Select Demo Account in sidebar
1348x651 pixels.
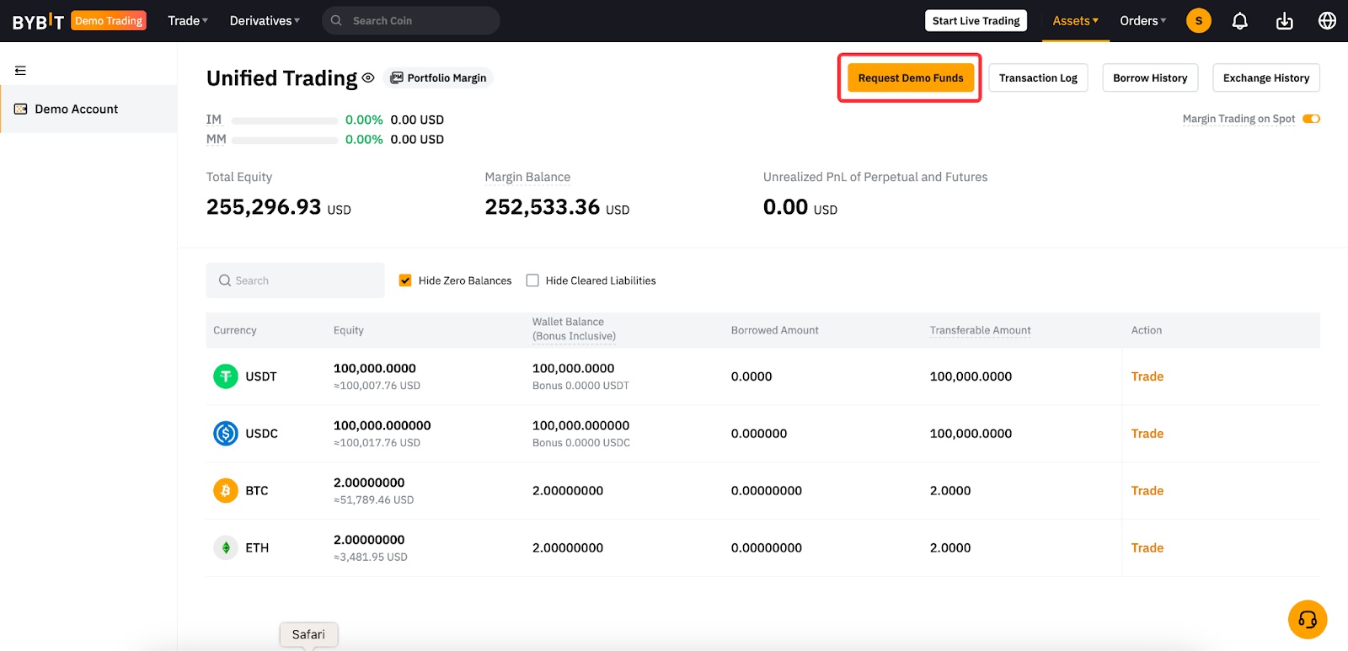click(76, 109)
